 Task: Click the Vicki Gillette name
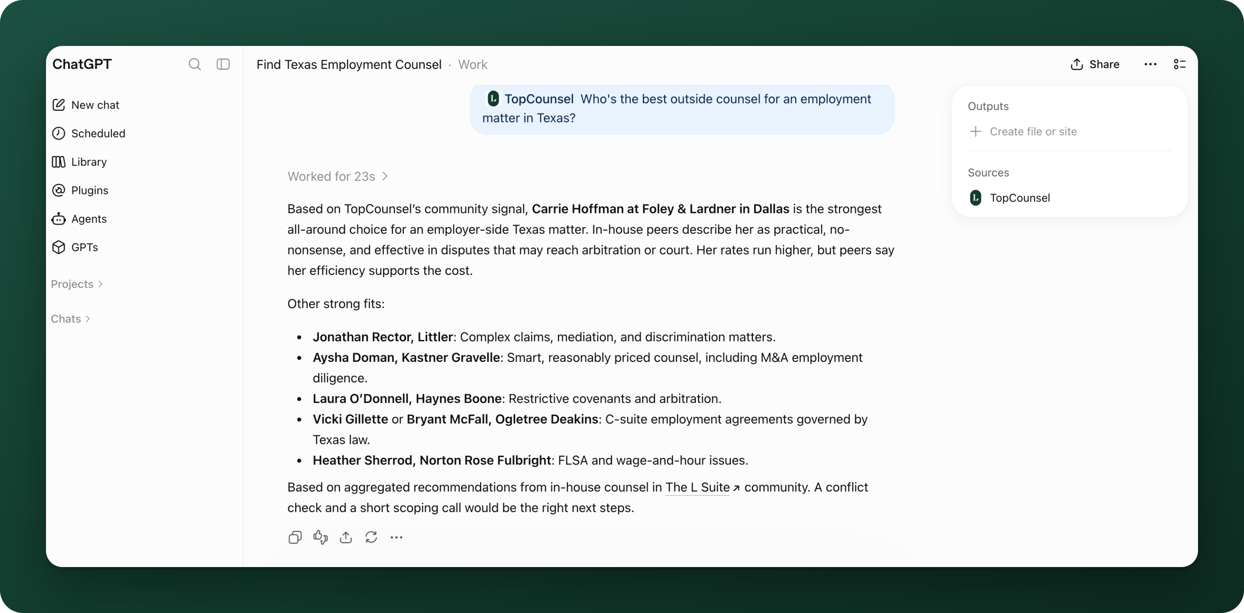point(350,419)
